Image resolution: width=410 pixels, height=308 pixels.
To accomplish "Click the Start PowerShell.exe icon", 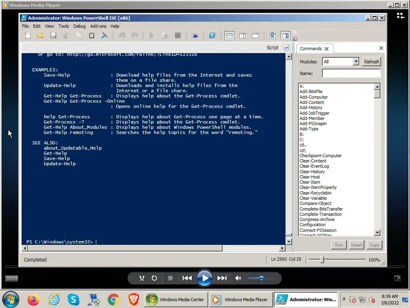I will coord(212,36).
